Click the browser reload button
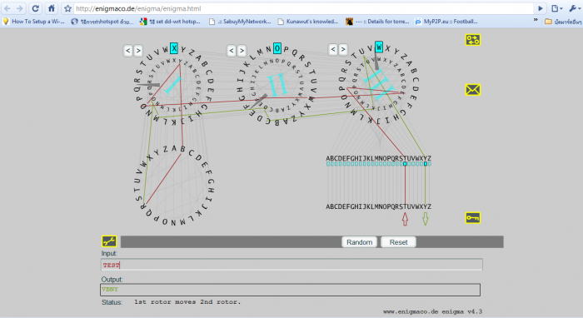 pos(35,8)
